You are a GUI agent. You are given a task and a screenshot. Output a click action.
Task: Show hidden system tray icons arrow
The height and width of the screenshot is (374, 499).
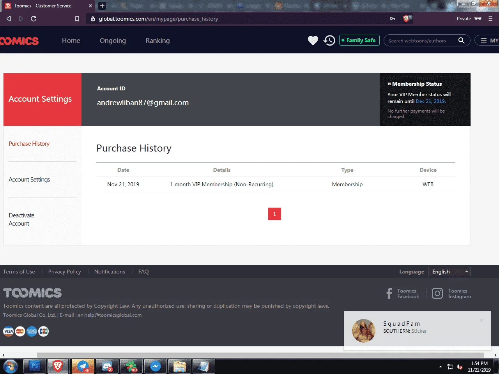pos(441,367)
